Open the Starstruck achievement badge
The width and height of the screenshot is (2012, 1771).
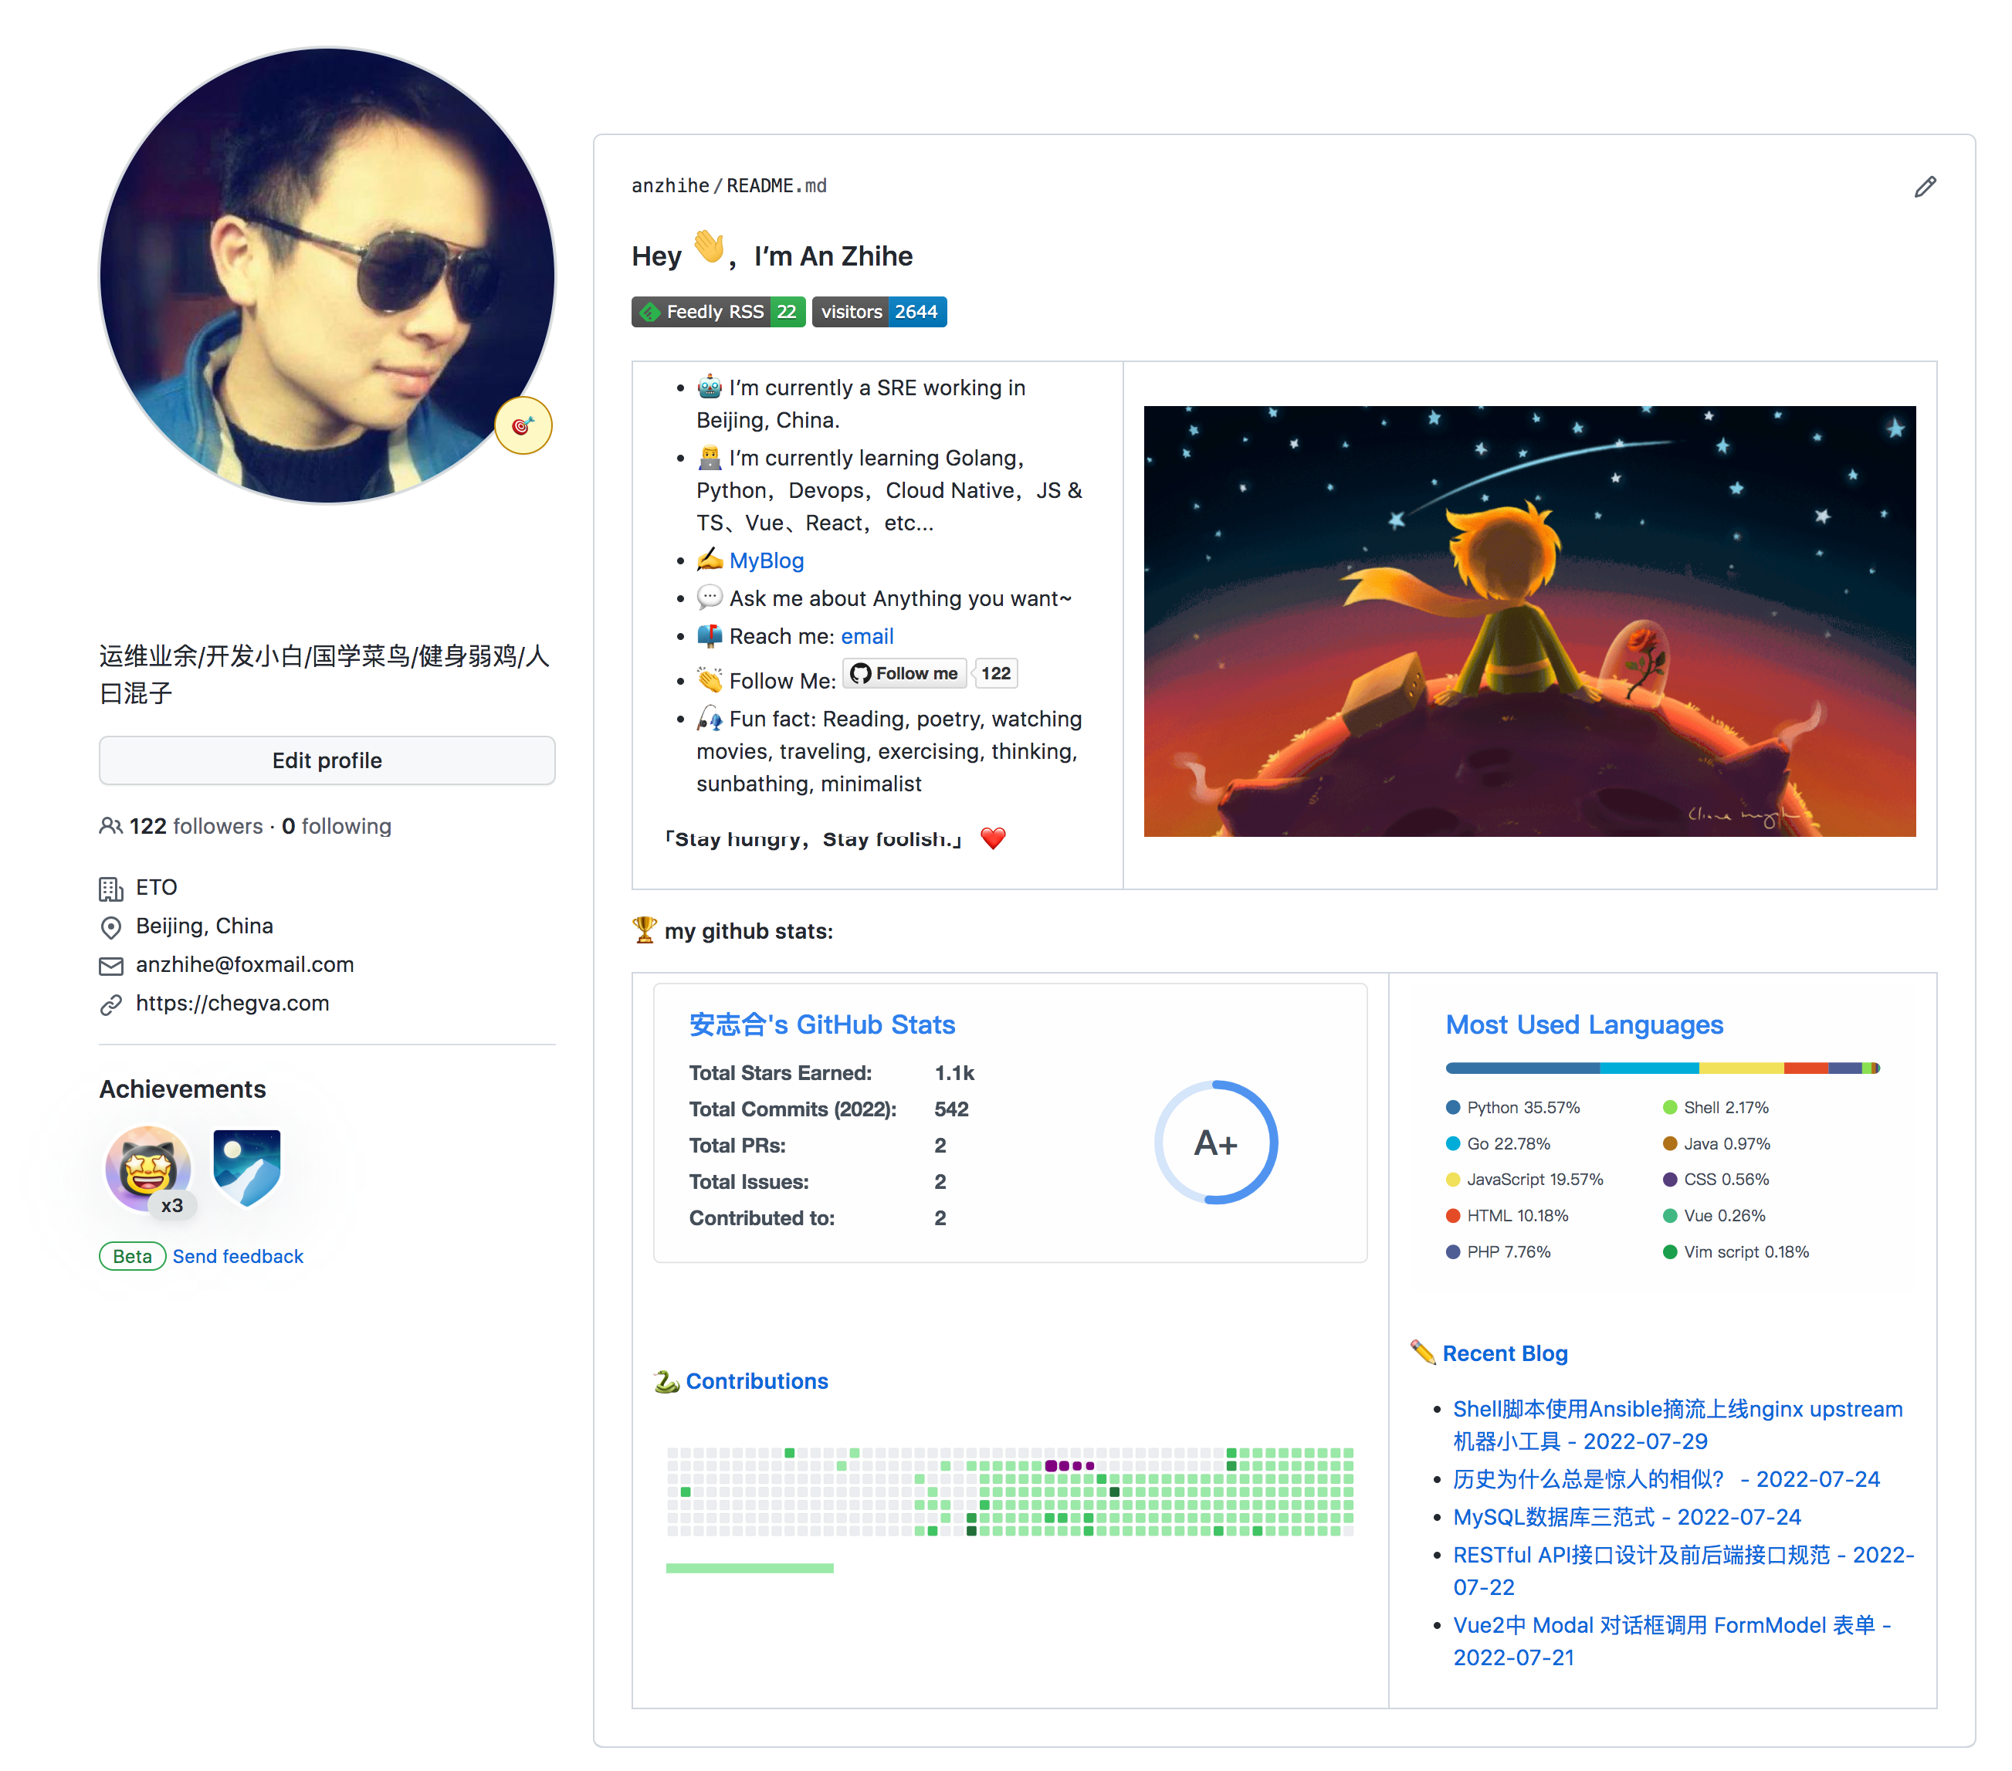click(149, 1169)
